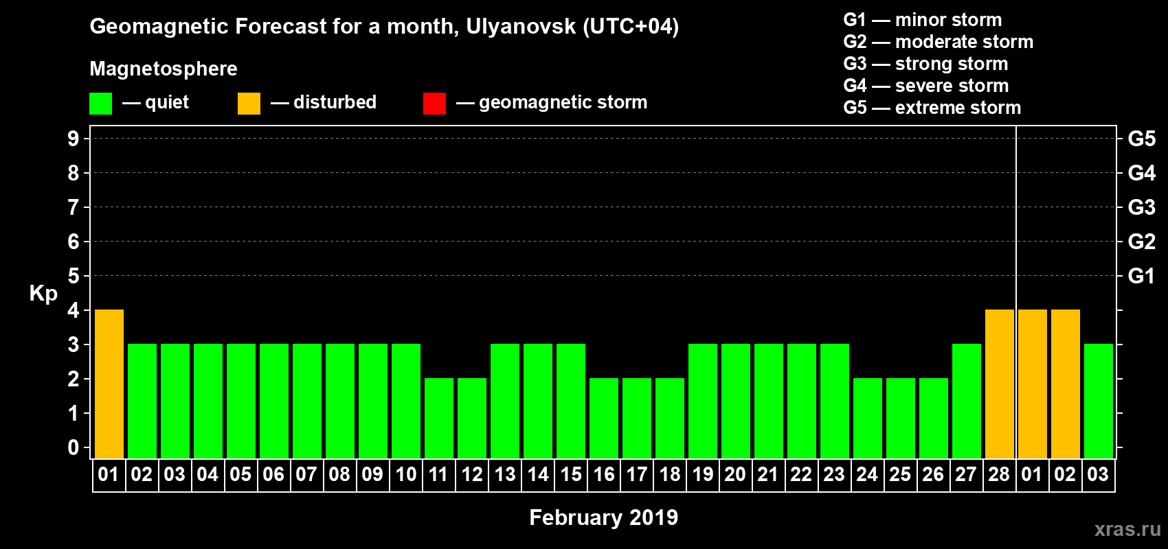Click the date label 09
This screenshot has width=1168, height=549.
coord(372,475)
